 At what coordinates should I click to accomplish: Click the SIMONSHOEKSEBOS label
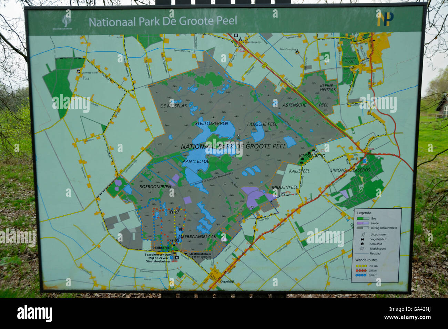click(x=350, y=170)
